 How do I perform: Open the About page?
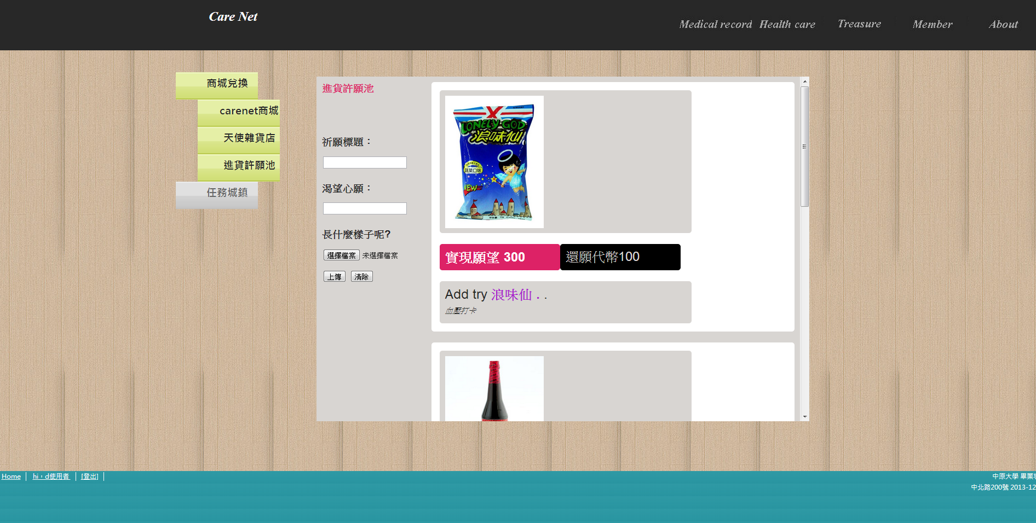click(x=1003, y=25)
